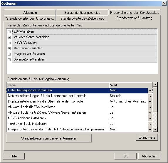The height and width of the screenshot is (163, 168).
Task: Click Standardwerte vom Server aktualisieren button
Action: pyautogui.click(x=49, y=138)
